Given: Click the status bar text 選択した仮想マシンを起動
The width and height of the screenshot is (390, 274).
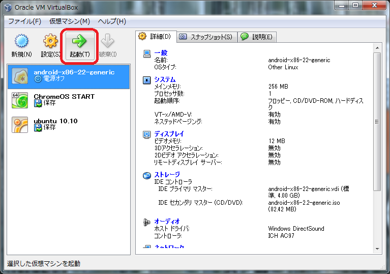Looking at the screenshot, I should point(44,263).
